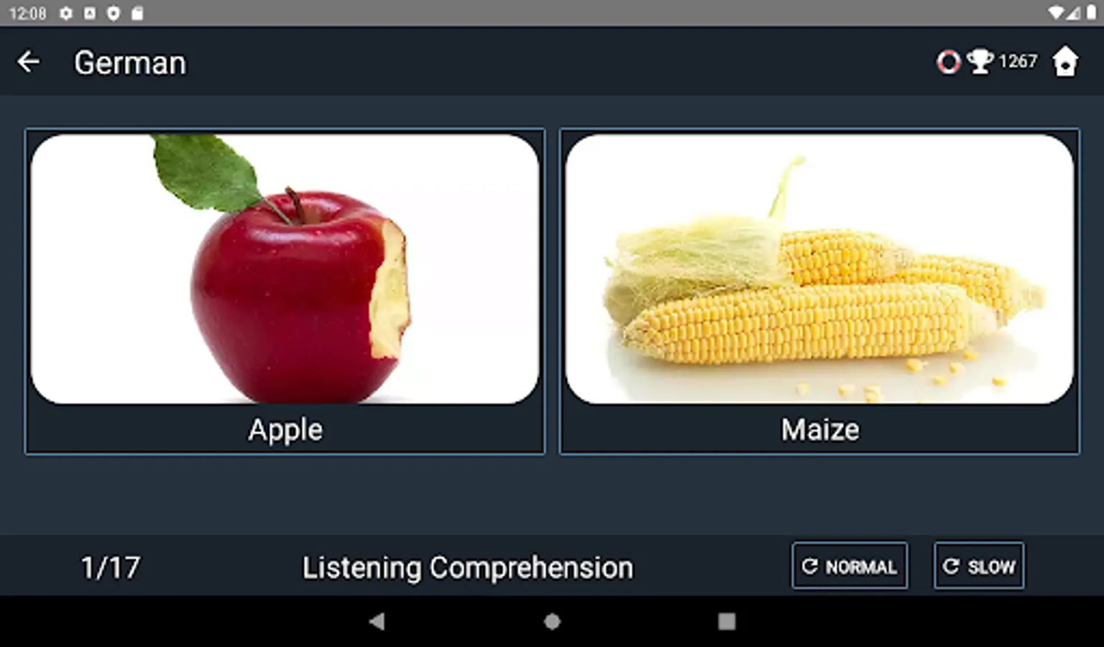The width and height of the screenshot is (1104, 647).
Task: Select the Apple picture card
Action: coord(285,291)
